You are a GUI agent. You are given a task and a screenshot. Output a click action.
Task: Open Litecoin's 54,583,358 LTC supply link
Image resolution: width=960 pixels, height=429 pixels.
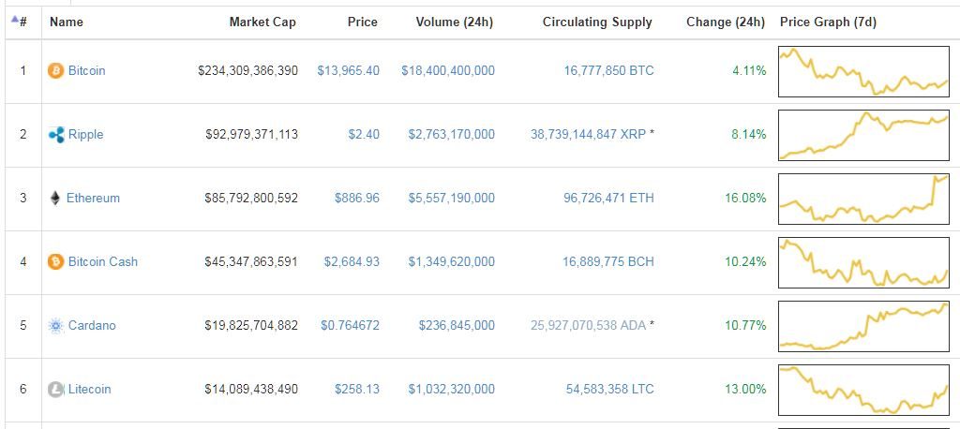pyautogui.click(x=609, y=390)
